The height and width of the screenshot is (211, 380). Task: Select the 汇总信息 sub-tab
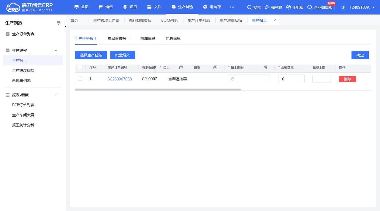[x=173, y=39]
